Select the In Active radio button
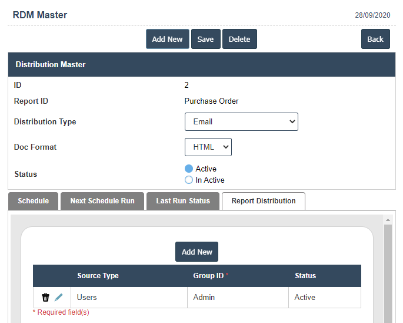Screen dimensions: 403x323 (189, 180)
